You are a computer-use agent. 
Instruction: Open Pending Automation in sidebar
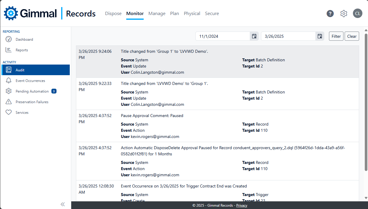(x=32, y=91)
